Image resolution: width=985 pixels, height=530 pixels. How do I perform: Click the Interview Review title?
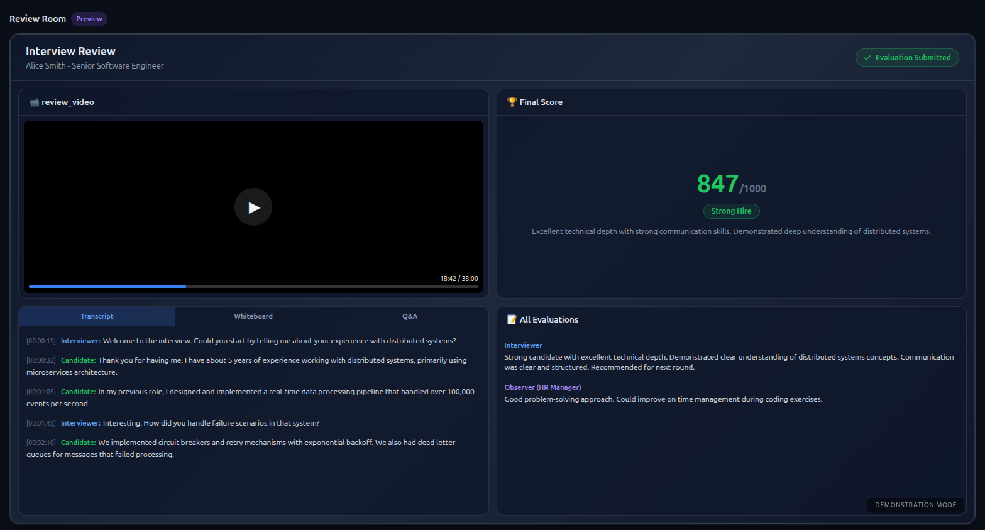70,52
